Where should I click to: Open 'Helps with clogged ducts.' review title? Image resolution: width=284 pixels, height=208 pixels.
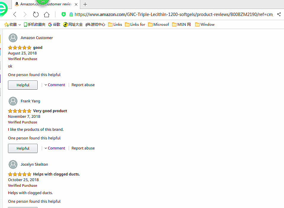[x=56, y=174]
